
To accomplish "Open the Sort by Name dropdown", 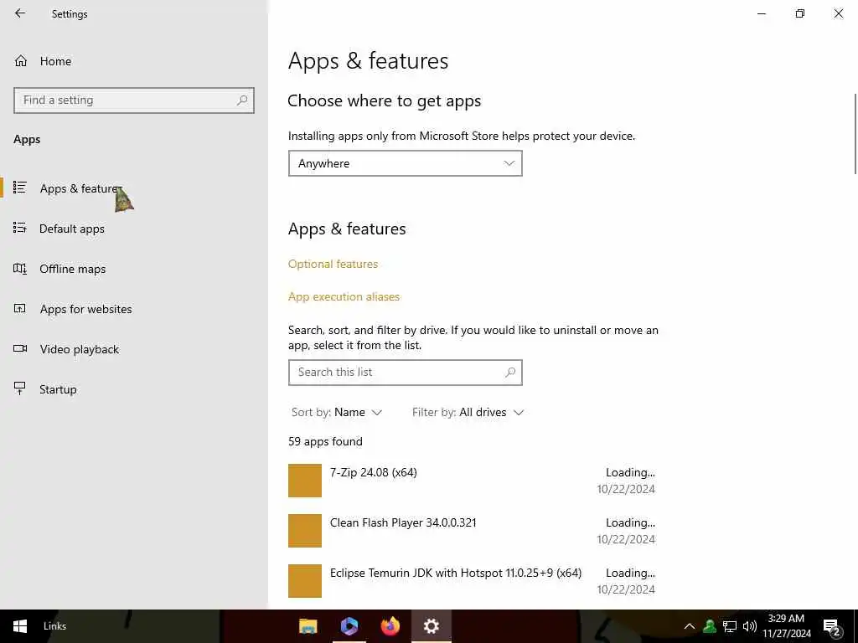I will [337, 412].
